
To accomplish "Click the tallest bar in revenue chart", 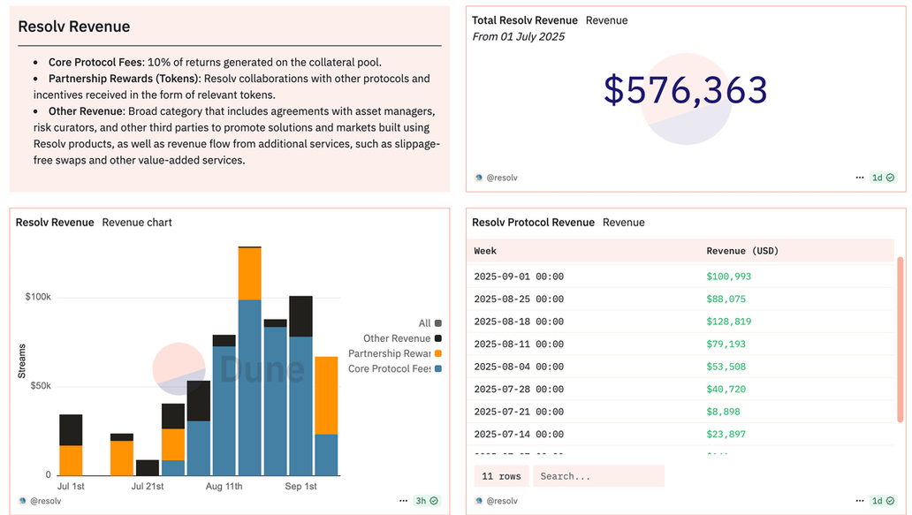I will [x=249, y=361].
